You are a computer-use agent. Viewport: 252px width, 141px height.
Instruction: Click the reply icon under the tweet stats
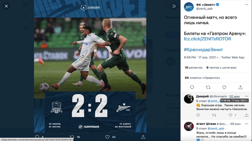[x=192, y=88]
